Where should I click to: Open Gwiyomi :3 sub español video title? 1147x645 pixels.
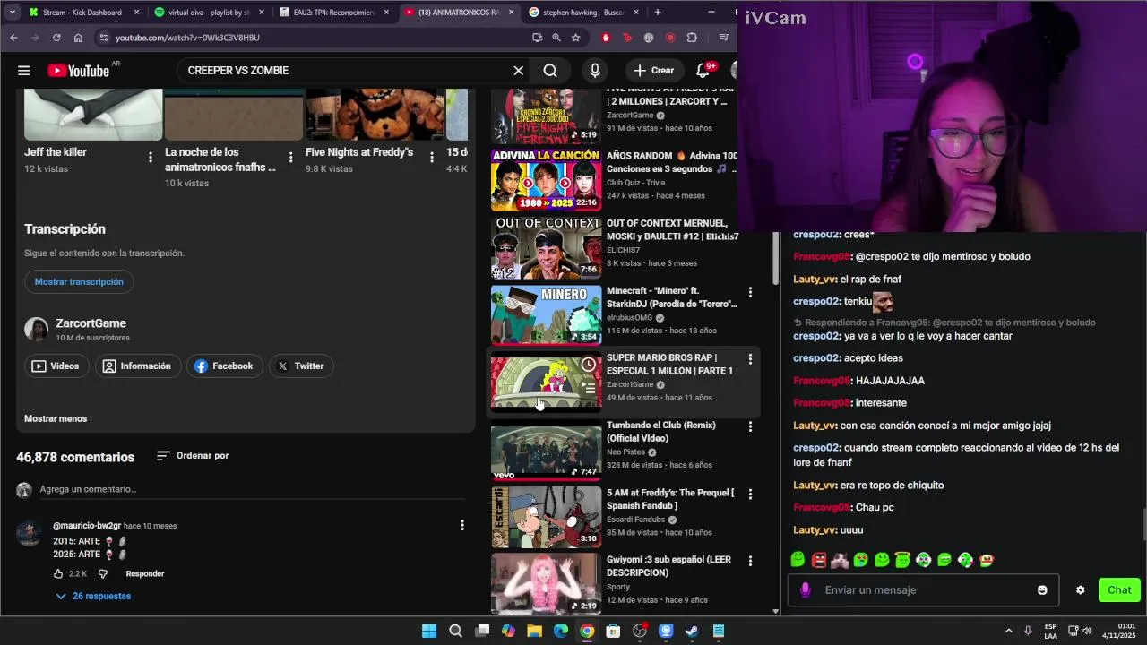pos(668,566)
